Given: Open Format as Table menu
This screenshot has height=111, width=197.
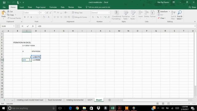Looking at the screenshot, I should (126, 15).
